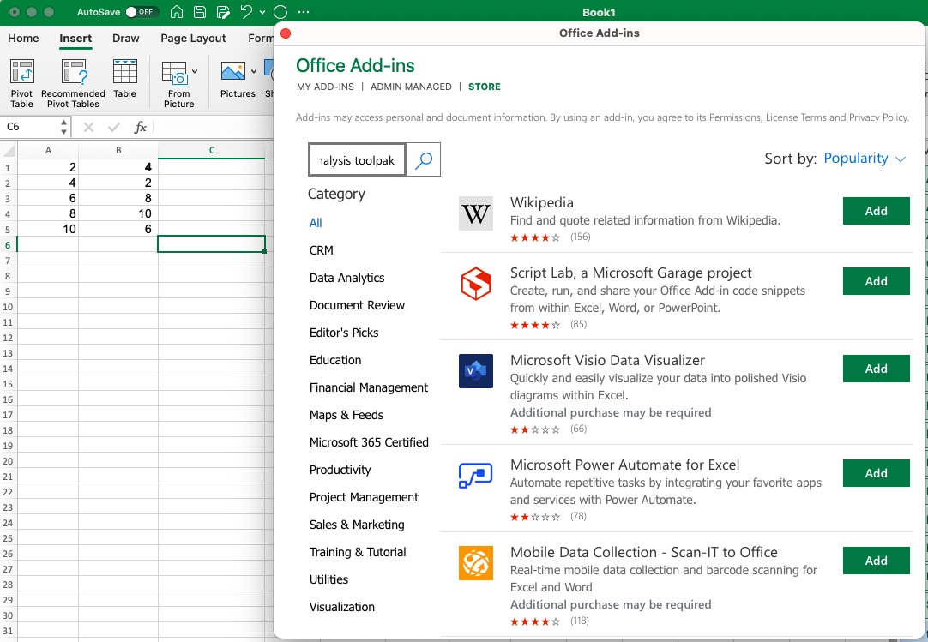Choose the Project Management category

click(x=364, y=498)
